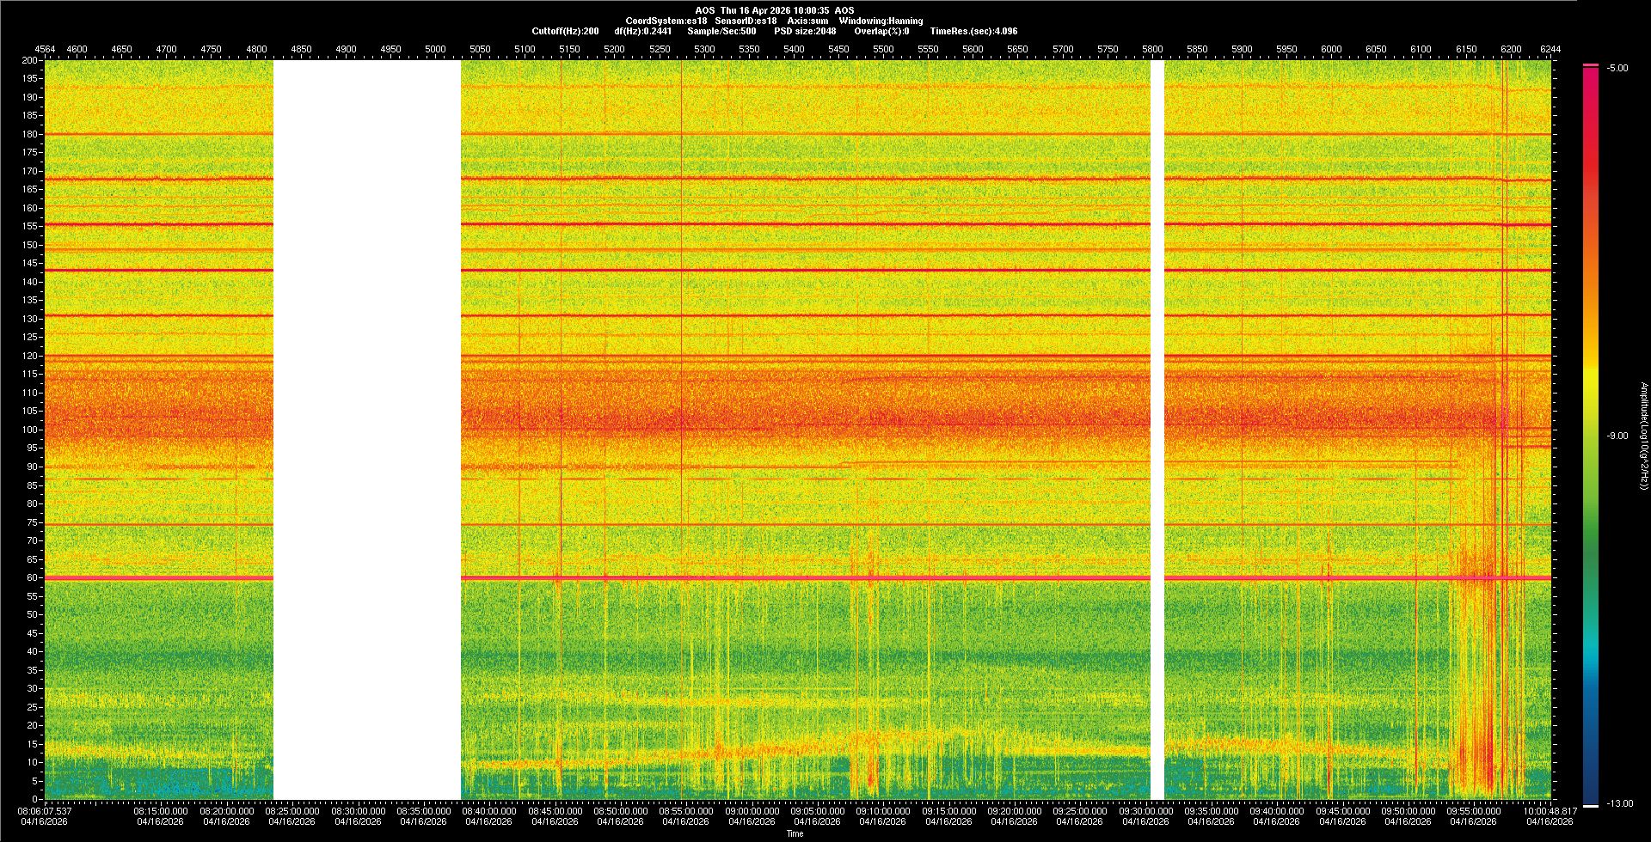
Task: Click the 08:06:07.537 start time label
Action: point(46,810)
